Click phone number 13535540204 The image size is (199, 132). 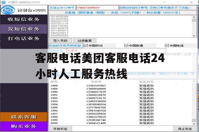point(96,104)
